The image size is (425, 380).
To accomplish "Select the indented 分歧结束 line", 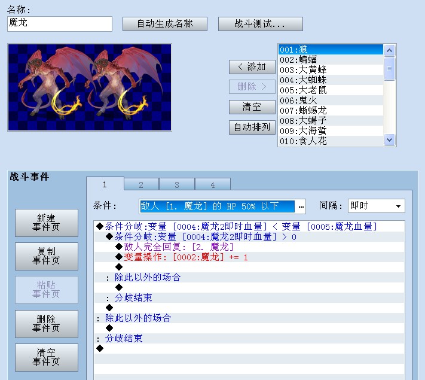I will [249, 298].
